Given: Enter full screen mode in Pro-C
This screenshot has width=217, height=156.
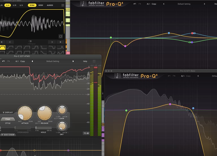Looking at the screenshot, I should (94, 61).
